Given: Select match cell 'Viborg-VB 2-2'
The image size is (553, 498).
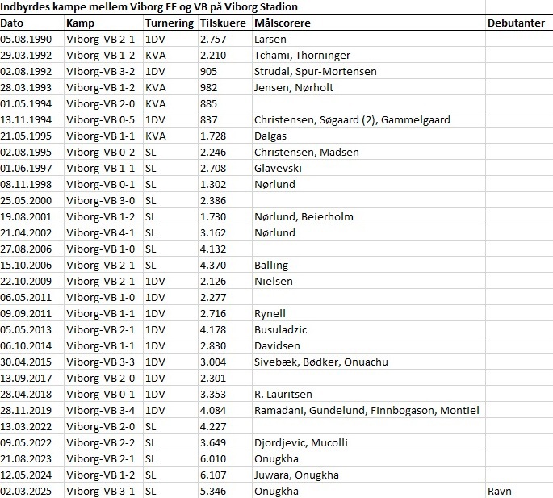Looking at the screenshot, I should tap(101, 442).
